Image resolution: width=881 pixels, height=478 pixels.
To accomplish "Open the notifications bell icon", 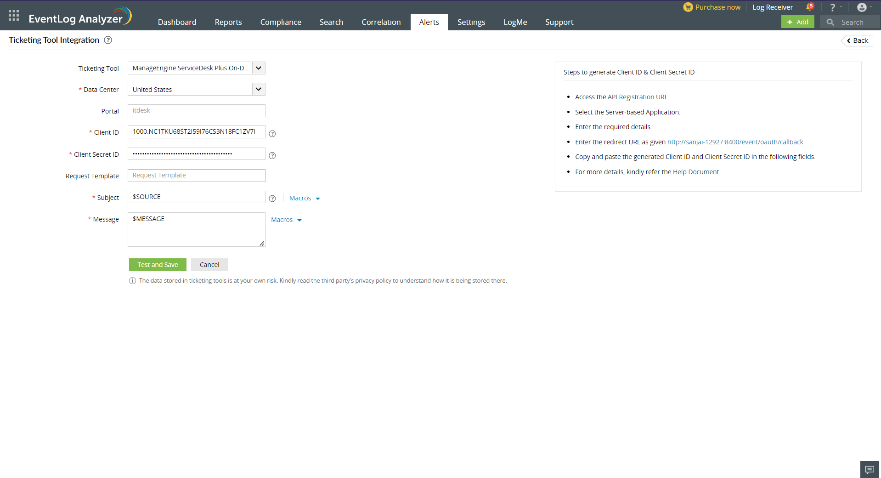I will 810,7.
